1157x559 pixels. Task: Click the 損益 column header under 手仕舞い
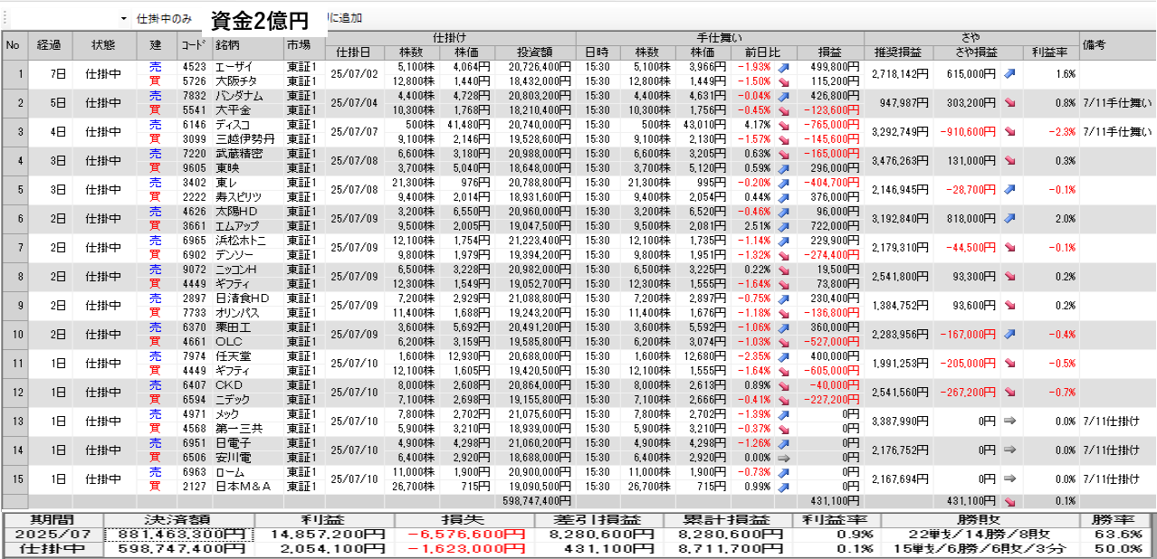pyautogui.click(x=829, y=52)
